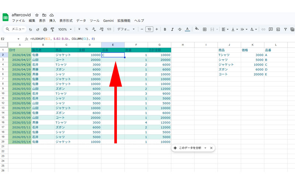Viewport: 295px width, 184px height.
Task: Click このデータを分析 button
Action: [190, 148]
